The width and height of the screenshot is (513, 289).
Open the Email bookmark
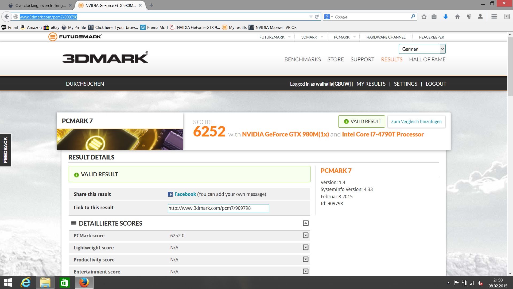point(10,27)
